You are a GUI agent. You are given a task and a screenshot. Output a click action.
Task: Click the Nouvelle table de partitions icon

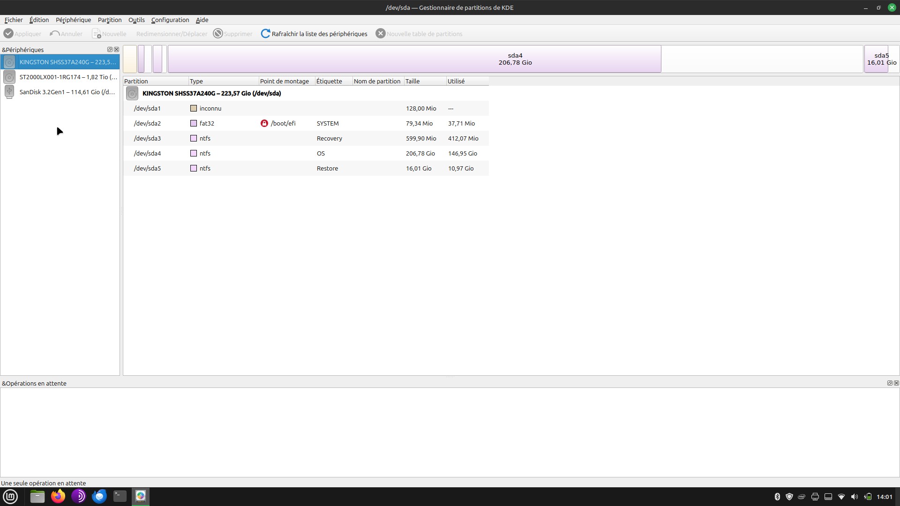pos(381,34)
